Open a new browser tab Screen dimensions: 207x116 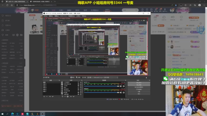(x=55, y=2)
